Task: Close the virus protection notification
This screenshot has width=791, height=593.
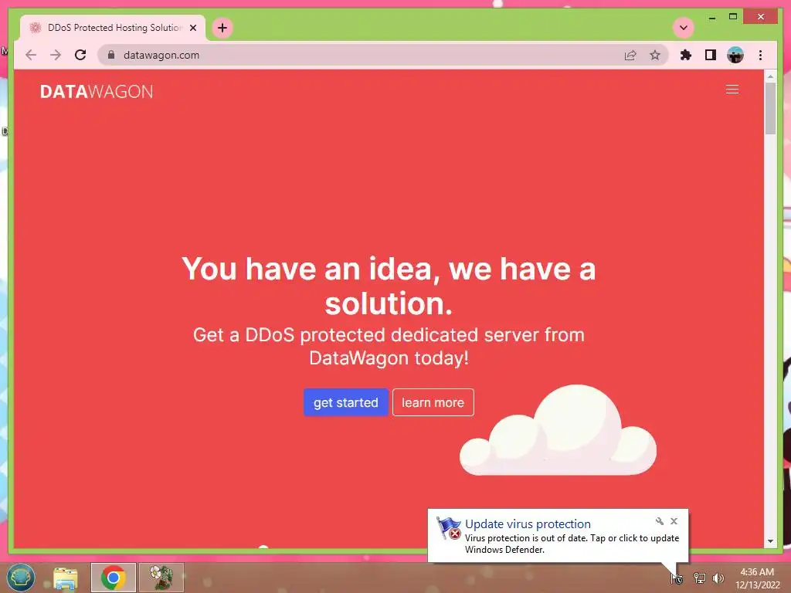Action: pyautogui.click(x=674, y=521)
